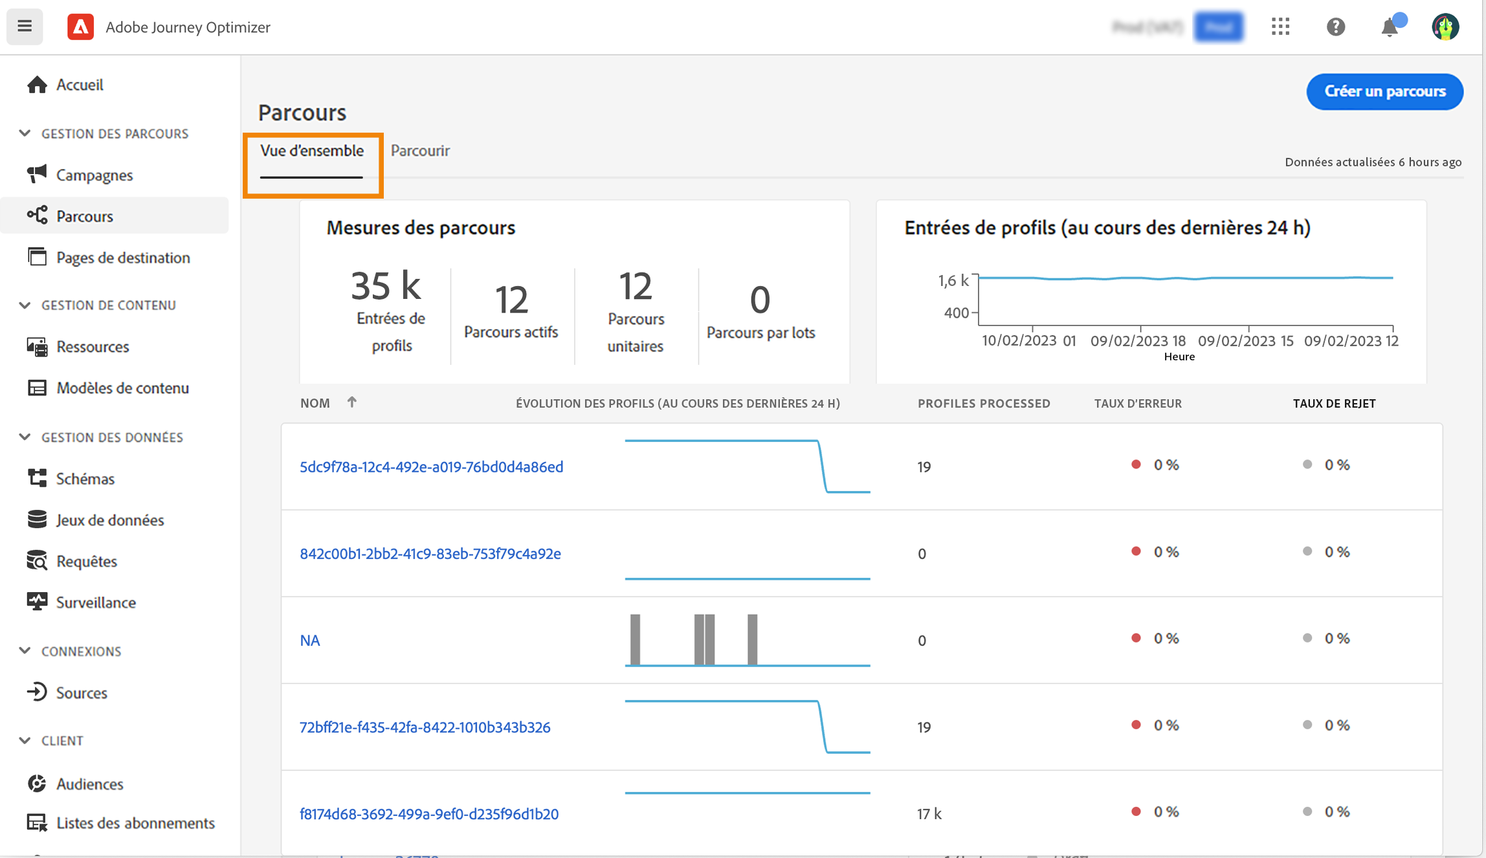
Task: Collapse the Gestion de contenu section
Action: click(25, 305)
